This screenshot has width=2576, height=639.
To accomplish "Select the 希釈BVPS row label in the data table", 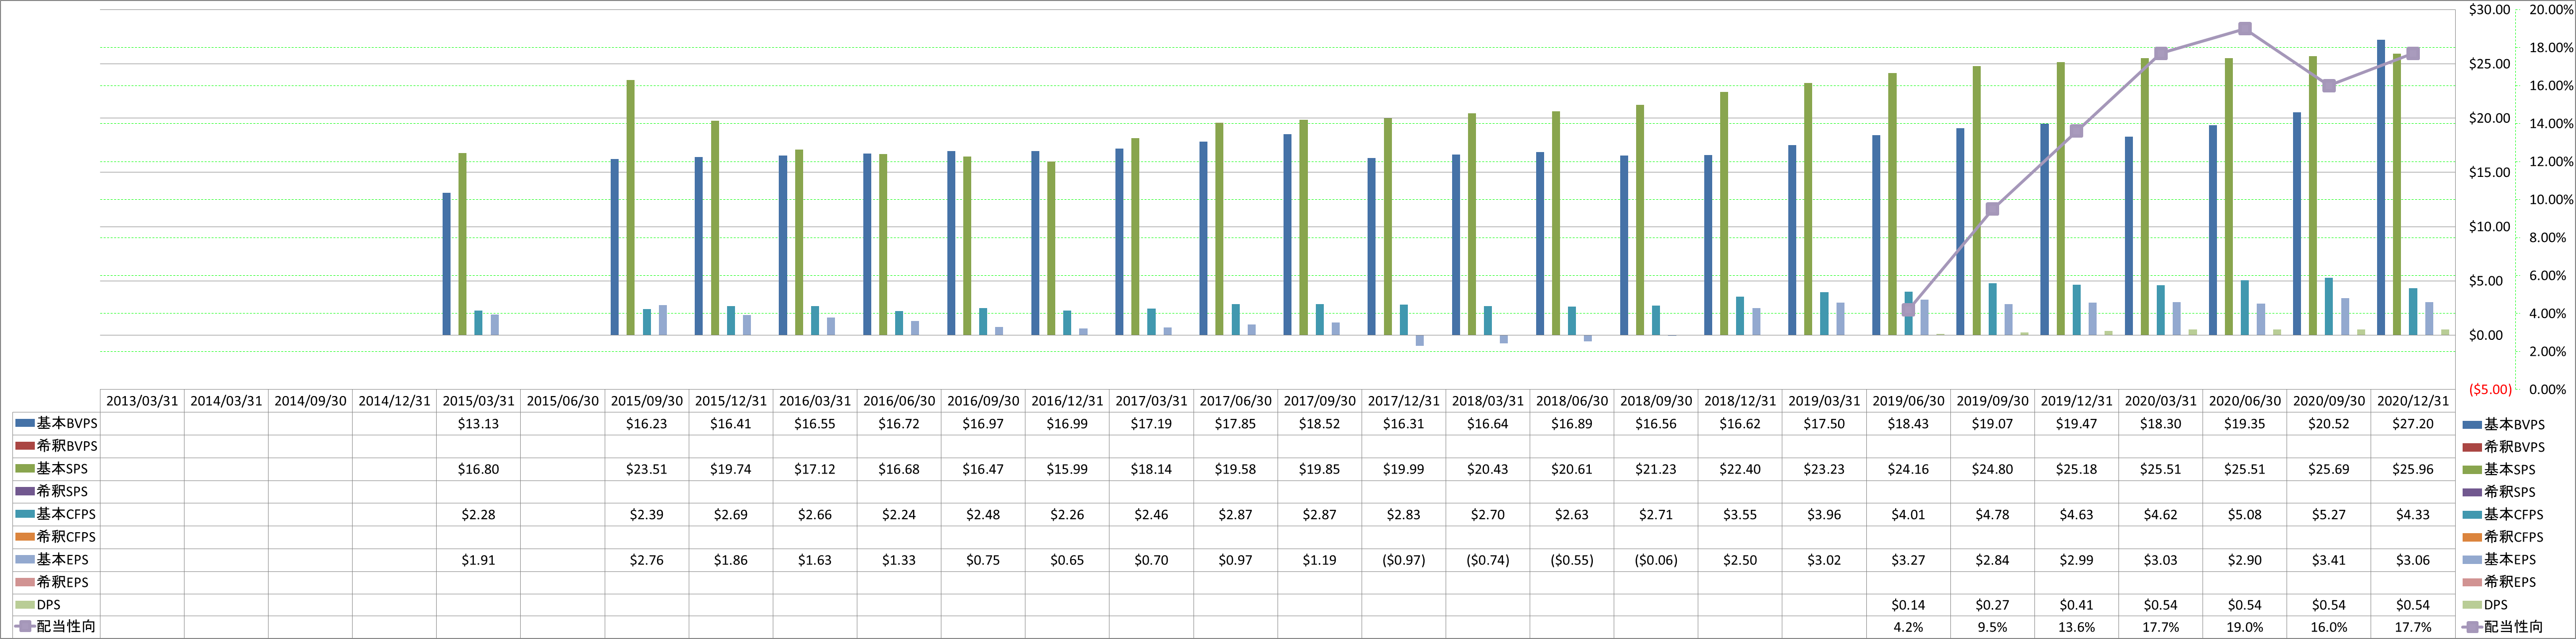I will 67,446.
